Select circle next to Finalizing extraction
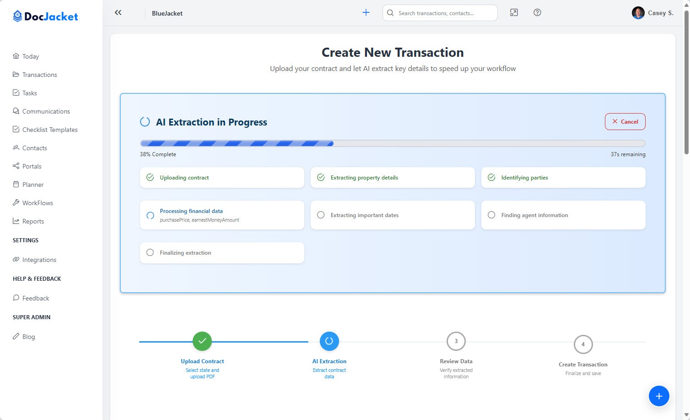Image resolution: width=690 pixels, height=420 pixels. coord(150,252)
